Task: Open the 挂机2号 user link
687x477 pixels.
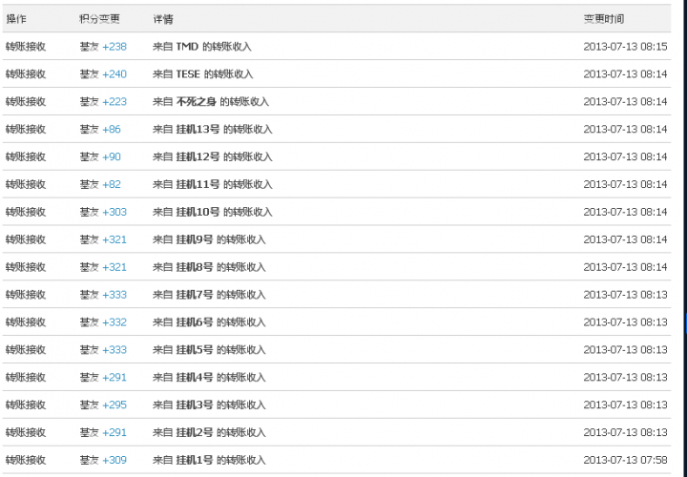Action: click(x=195, y=432)
